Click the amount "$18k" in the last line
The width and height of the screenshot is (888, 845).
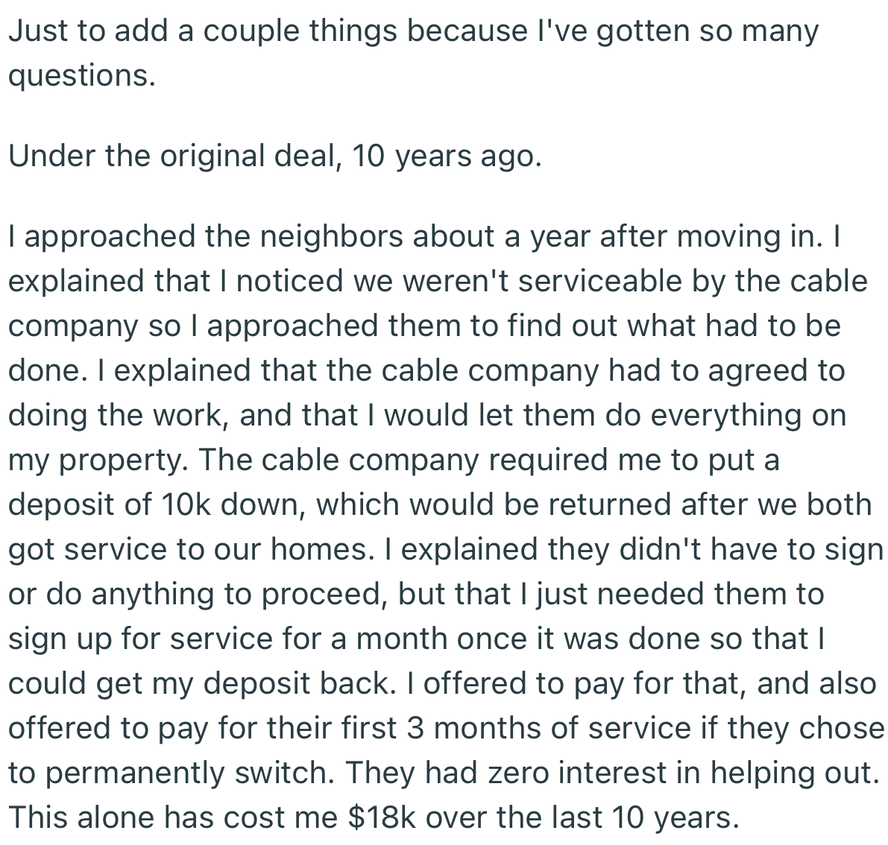[382, 817]
